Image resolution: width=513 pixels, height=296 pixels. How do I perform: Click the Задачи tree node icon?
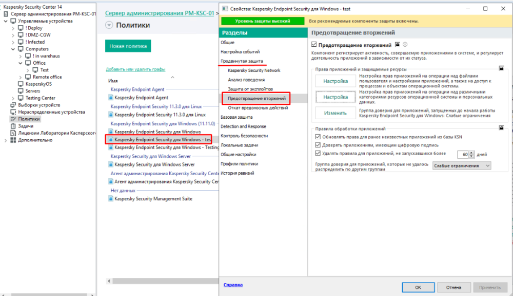pos(13,126)
